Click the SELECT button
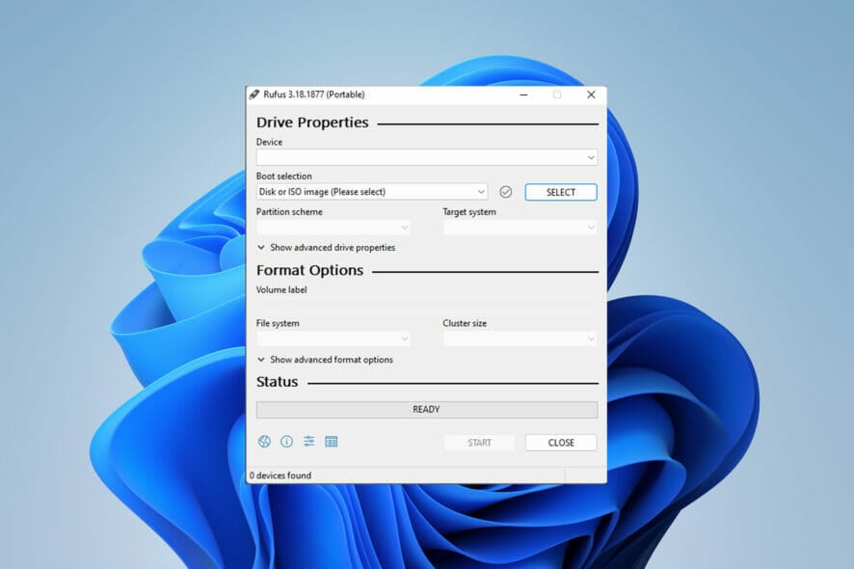854x569 pixels. 560,192
